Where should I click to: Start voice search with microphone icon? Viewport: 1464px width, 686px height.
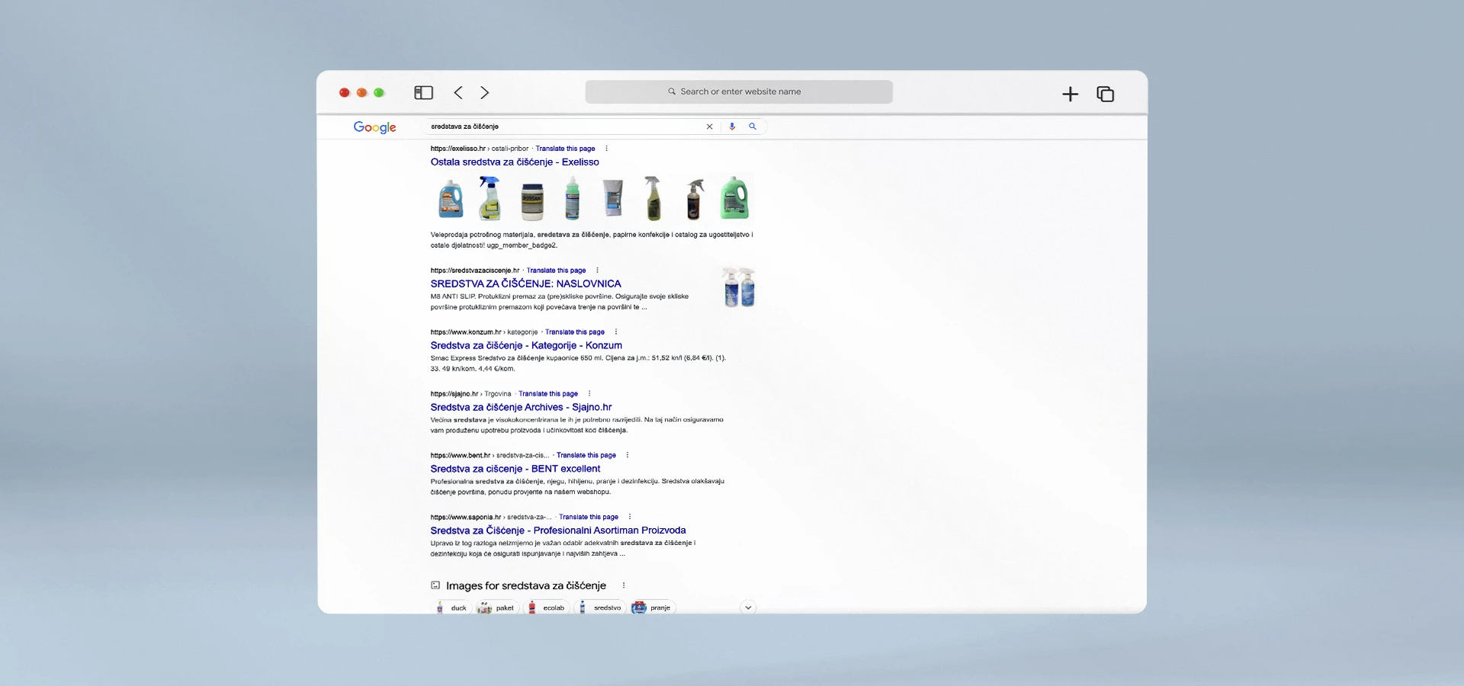tap(732, 127)
